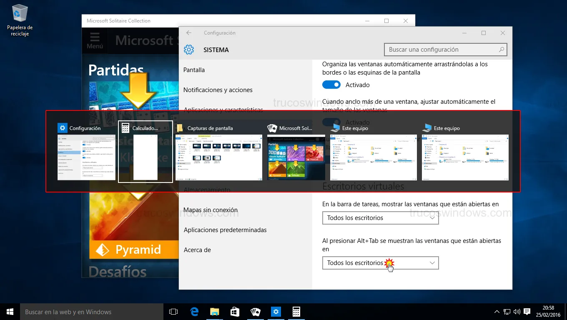The height and width of the screenshot is (320, 567).
Task: Click the Windows Start button
Action: pyautogui.click(x=10, y=312)
